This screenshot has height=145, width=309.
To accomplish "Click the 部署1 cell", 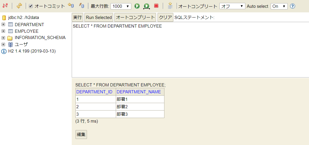I will [x=140, y=99].
